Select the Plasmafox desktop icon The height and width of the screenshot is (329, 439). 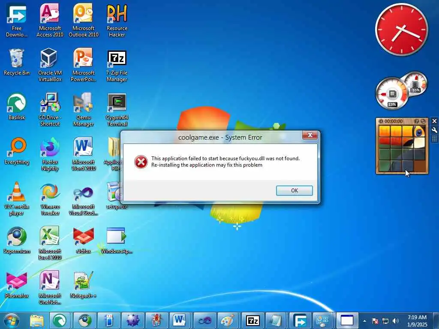pyautogui.click(x=17, y=285)
